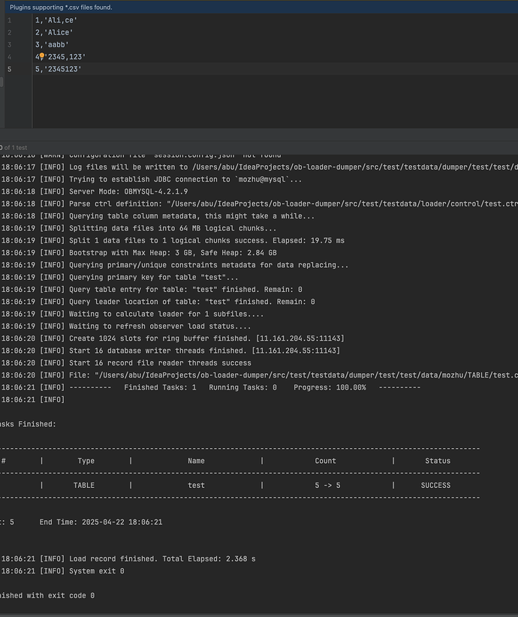Click log line 'Create 1024 slots for ring buffer finished'
The width and height of the screenshot is (518, 617).
click(206, 338)
